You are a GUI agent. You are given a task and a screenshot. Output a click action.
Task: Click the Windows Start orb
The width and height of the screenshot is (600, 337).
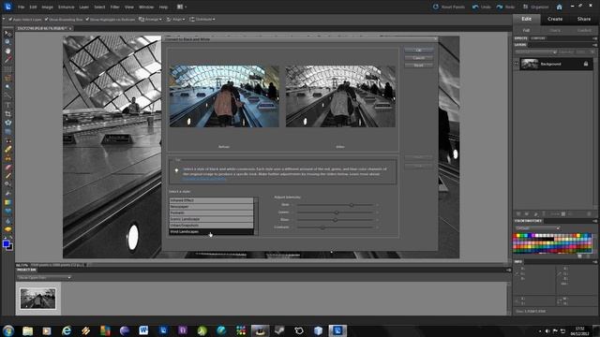tap(8, 330)
